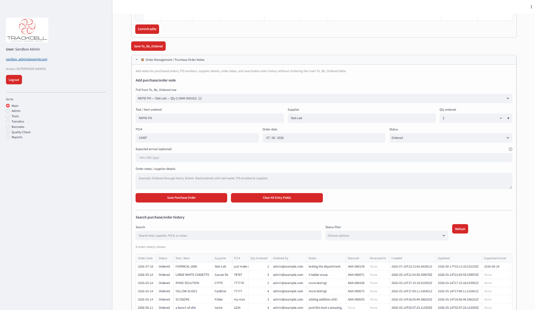This screenshot has height=310, width=535.
Task: Select the YELLOW SLIDES cell
Action: point(193,291)
